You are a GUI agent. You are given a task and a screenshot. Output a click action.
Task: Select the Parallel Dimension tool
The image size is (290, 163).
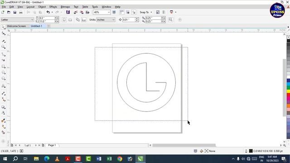(3, 94)
